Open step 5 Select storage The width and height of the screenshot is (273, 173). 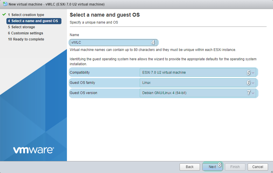pyautogui.click(x=22, y=27)
